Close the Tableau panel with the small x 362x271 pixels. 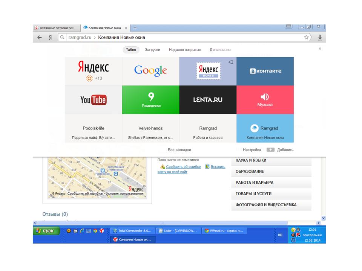320,49
